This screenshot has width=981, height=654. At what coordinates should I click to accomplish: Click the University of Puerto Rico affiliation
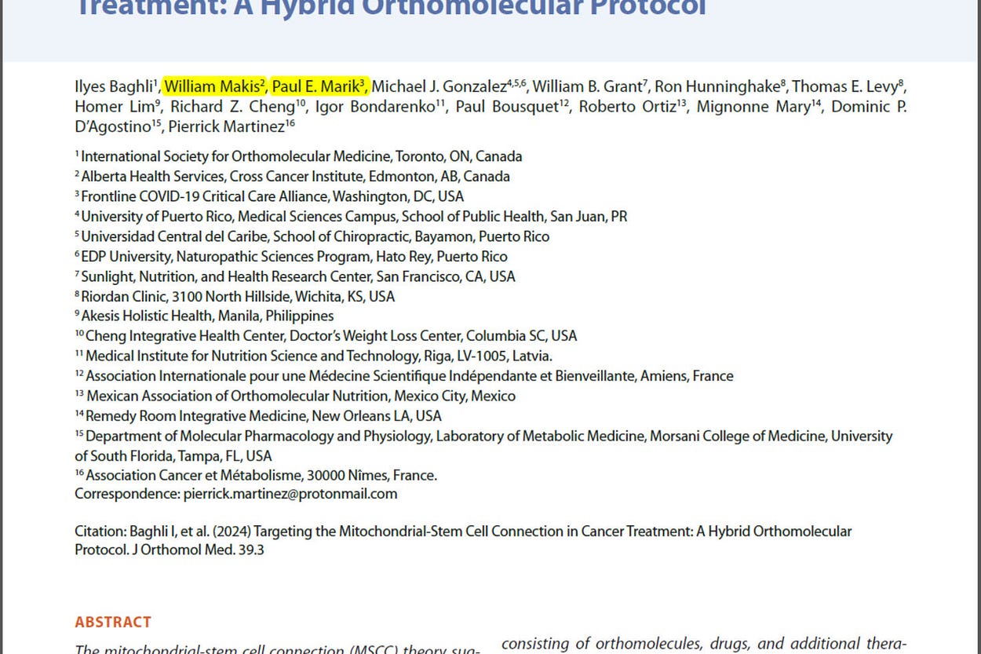coord(351,216)
